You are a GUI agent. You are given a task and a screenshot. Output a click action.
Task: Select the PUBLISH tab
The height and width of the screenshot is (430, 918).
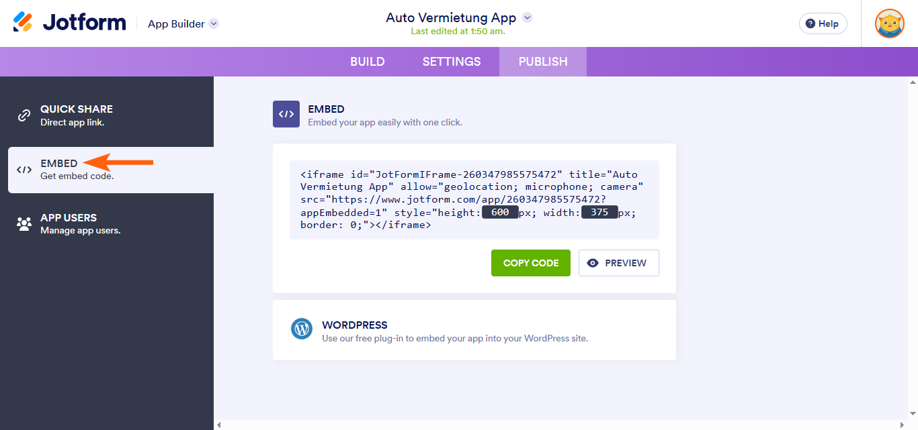coord(542,61)
